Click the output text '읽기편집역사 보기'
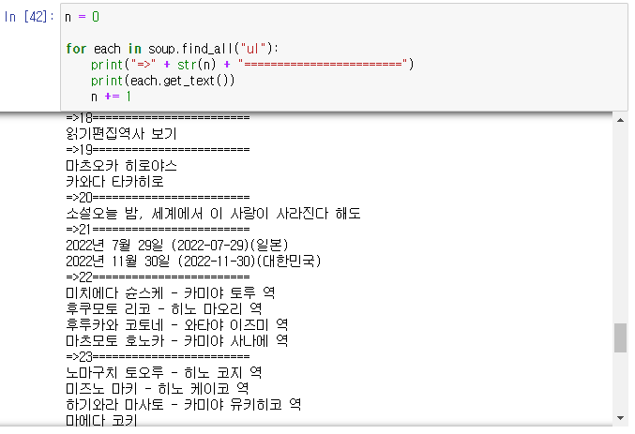635x434 pixels. pos(122,134)
